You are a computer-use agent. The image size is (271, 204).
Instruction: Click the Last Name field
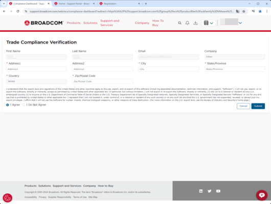tap(102, 57)
